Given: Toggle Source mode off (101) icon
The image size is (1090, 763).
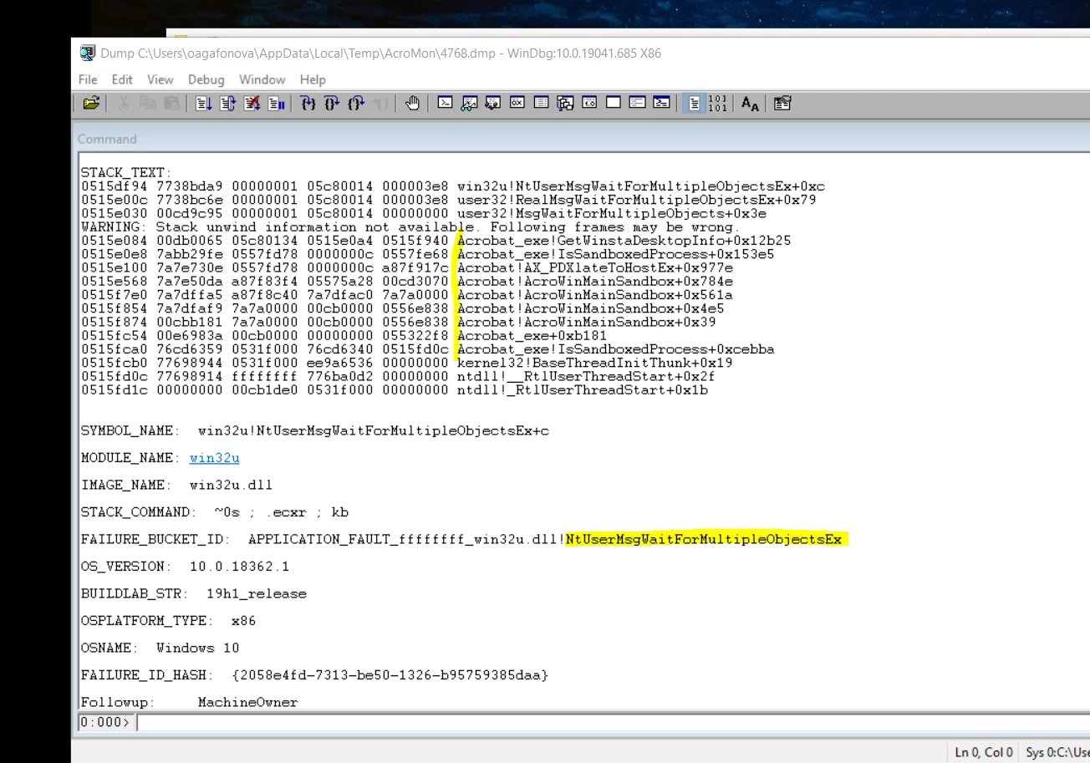Looking at the screenshot, I should (x=718, y=104).
